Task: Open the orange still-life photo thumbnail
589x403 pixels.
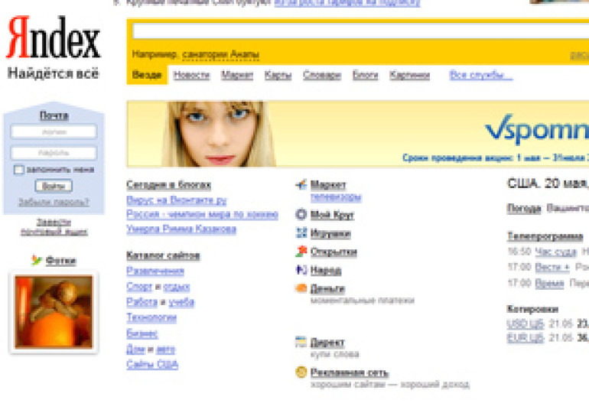Action: 54,312
